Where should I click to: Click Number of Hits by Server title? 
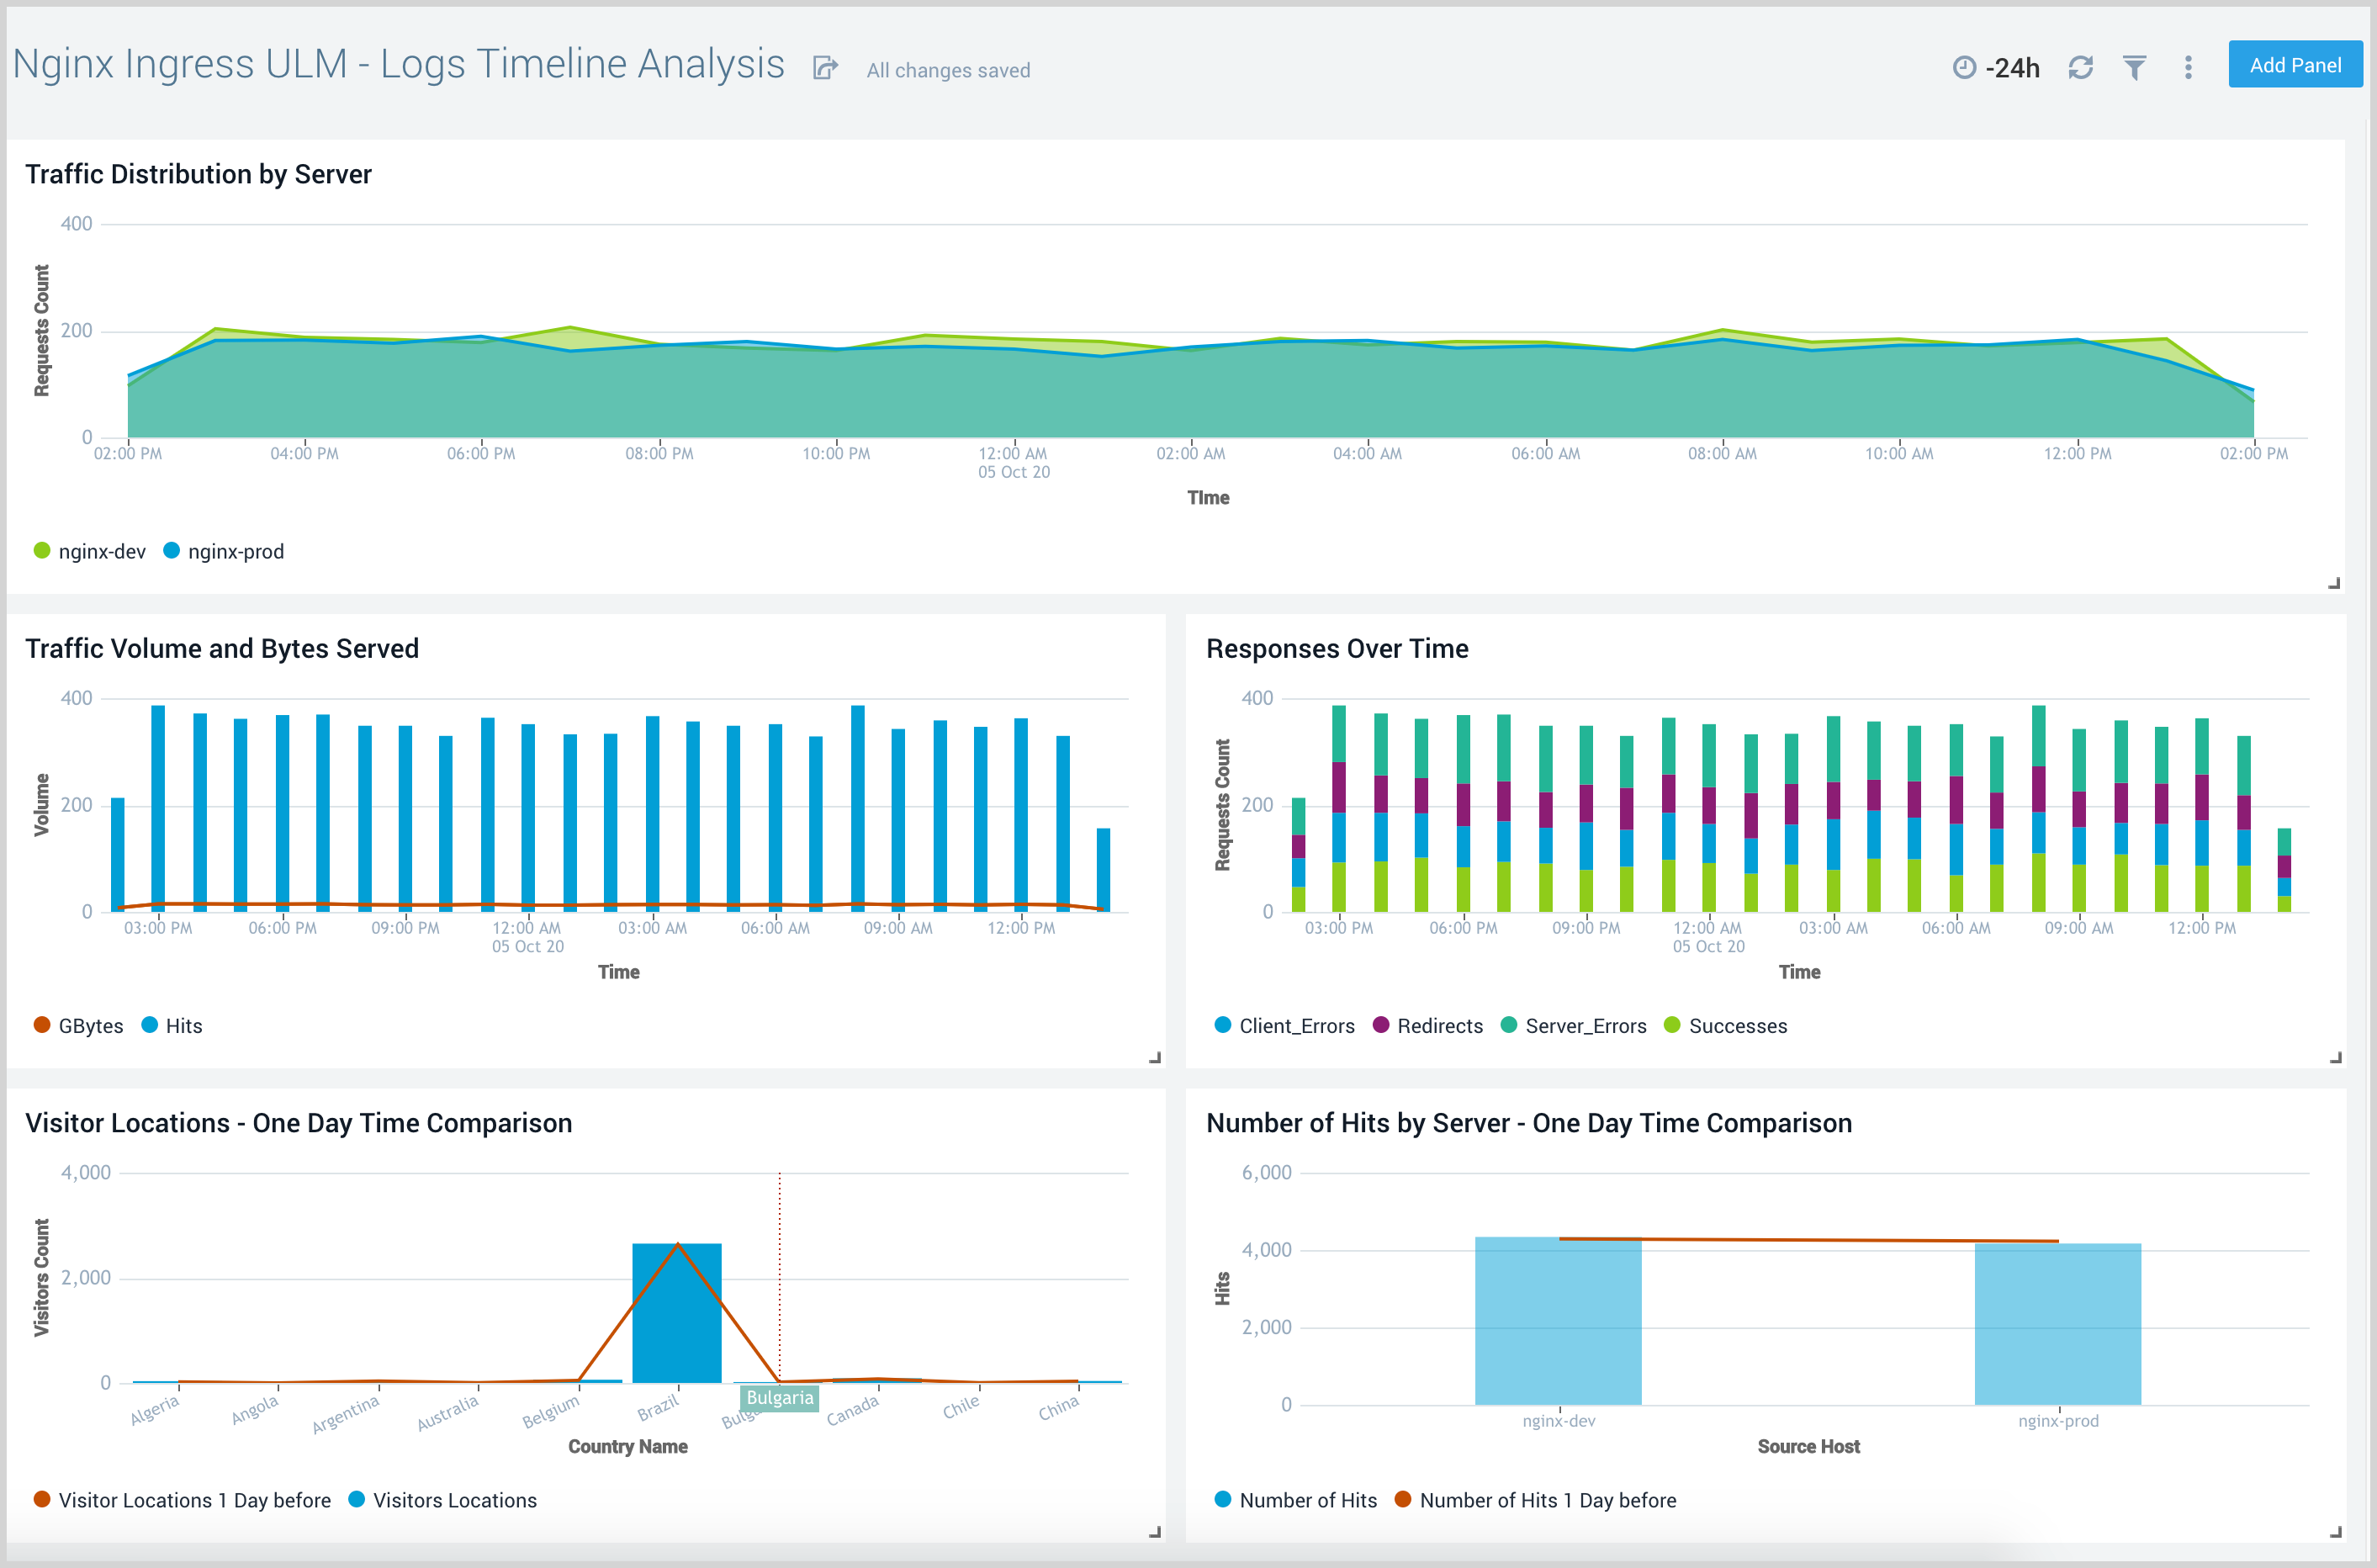pos(1529,1123)
